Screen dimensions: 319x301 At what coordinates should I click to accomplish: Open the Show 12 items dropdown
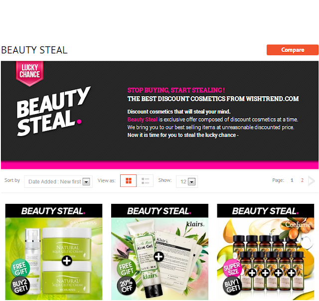187,181
